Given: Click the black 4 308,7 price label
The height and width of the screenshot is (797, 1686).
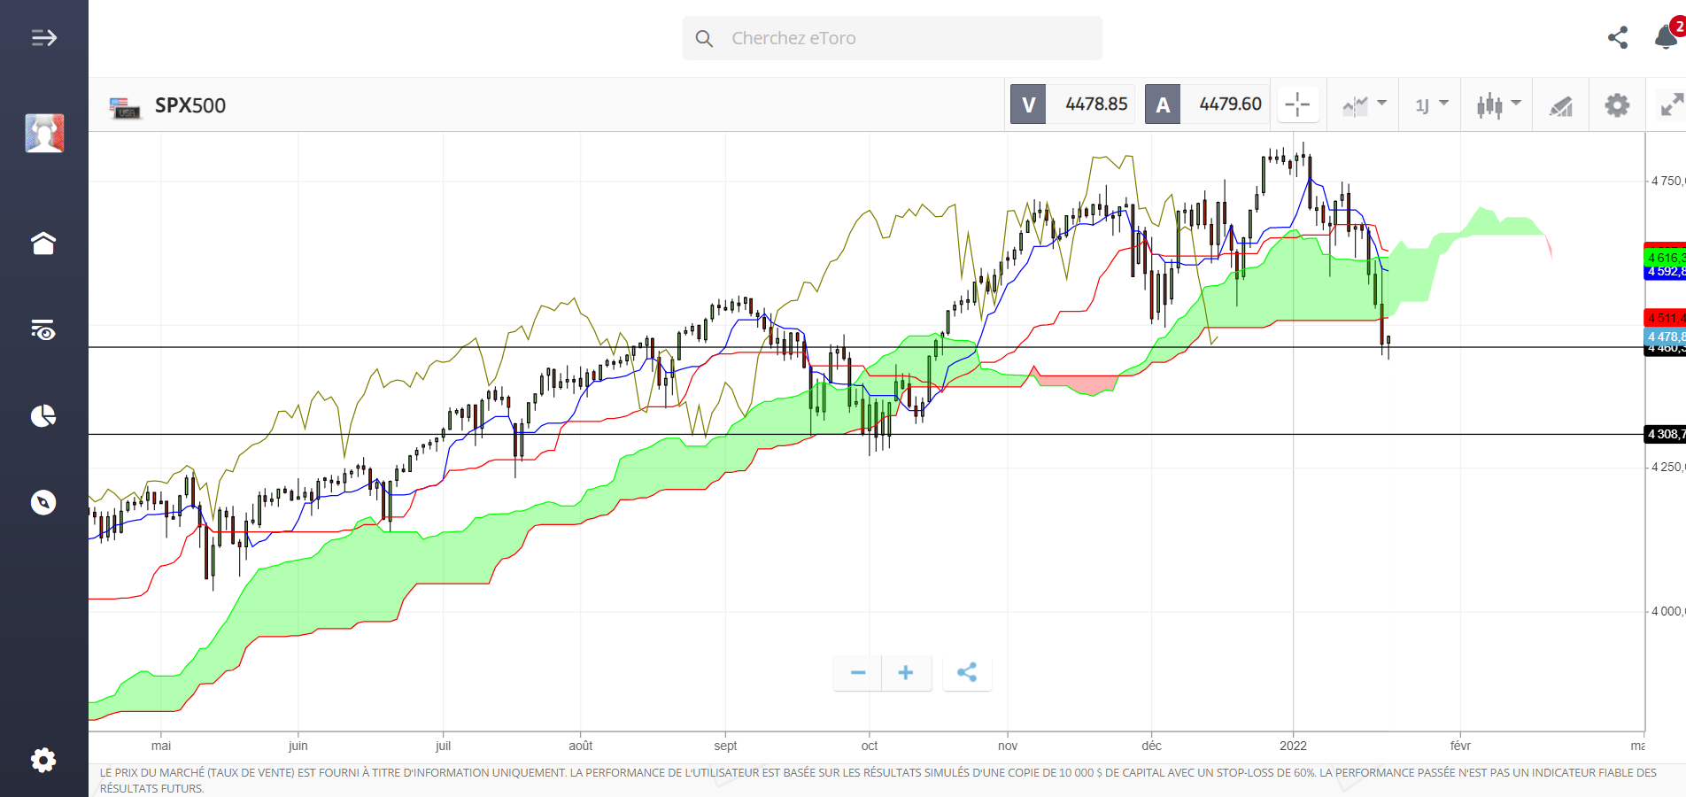Looking at the screenshot, I should pyautogui.click(x=1665, y=434).
